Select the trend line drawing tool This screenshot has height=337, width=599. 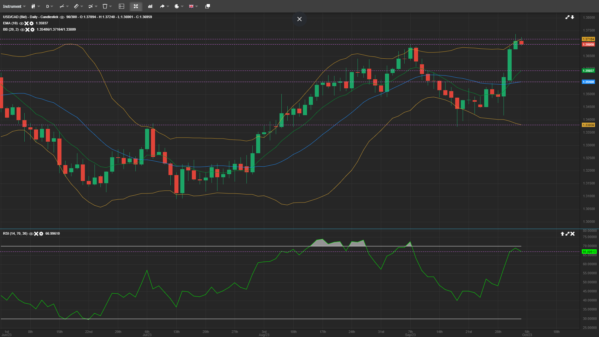pyautogui.click(x=62, y=6)
